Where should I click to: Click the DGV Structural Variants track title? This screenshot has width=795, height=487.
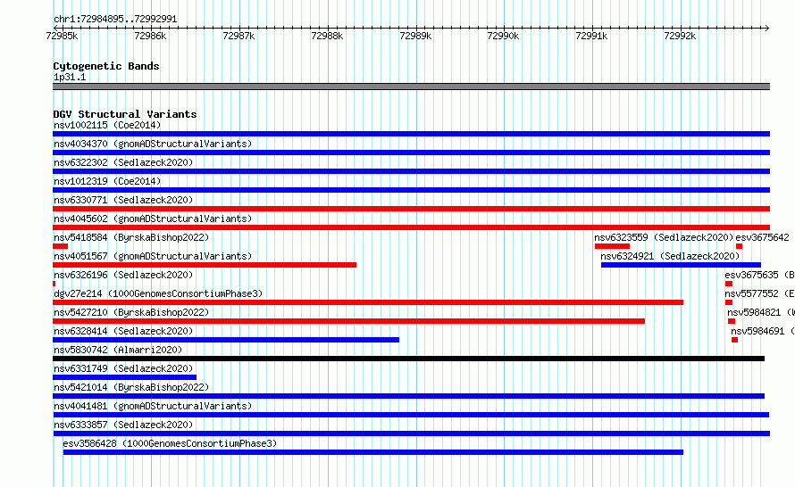(x=125, y=114)
